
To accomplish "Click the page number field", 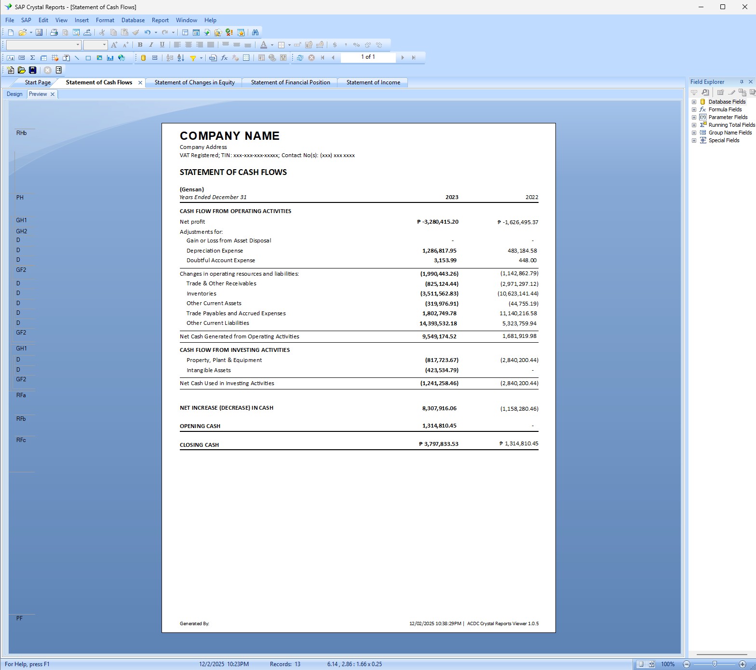I will point(368,57).
